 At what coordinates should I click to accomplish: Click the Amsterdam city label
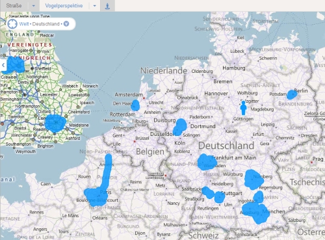(x=129, y=95)
